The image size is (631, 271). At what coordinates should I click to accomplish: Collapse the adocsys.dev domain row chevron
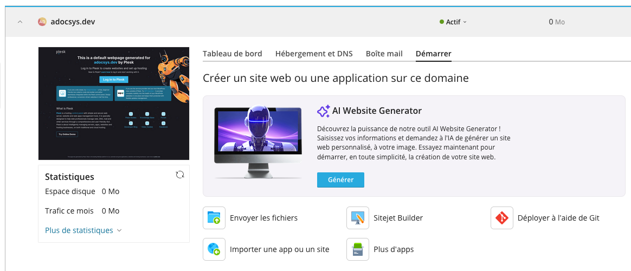[x=20, y=22]
